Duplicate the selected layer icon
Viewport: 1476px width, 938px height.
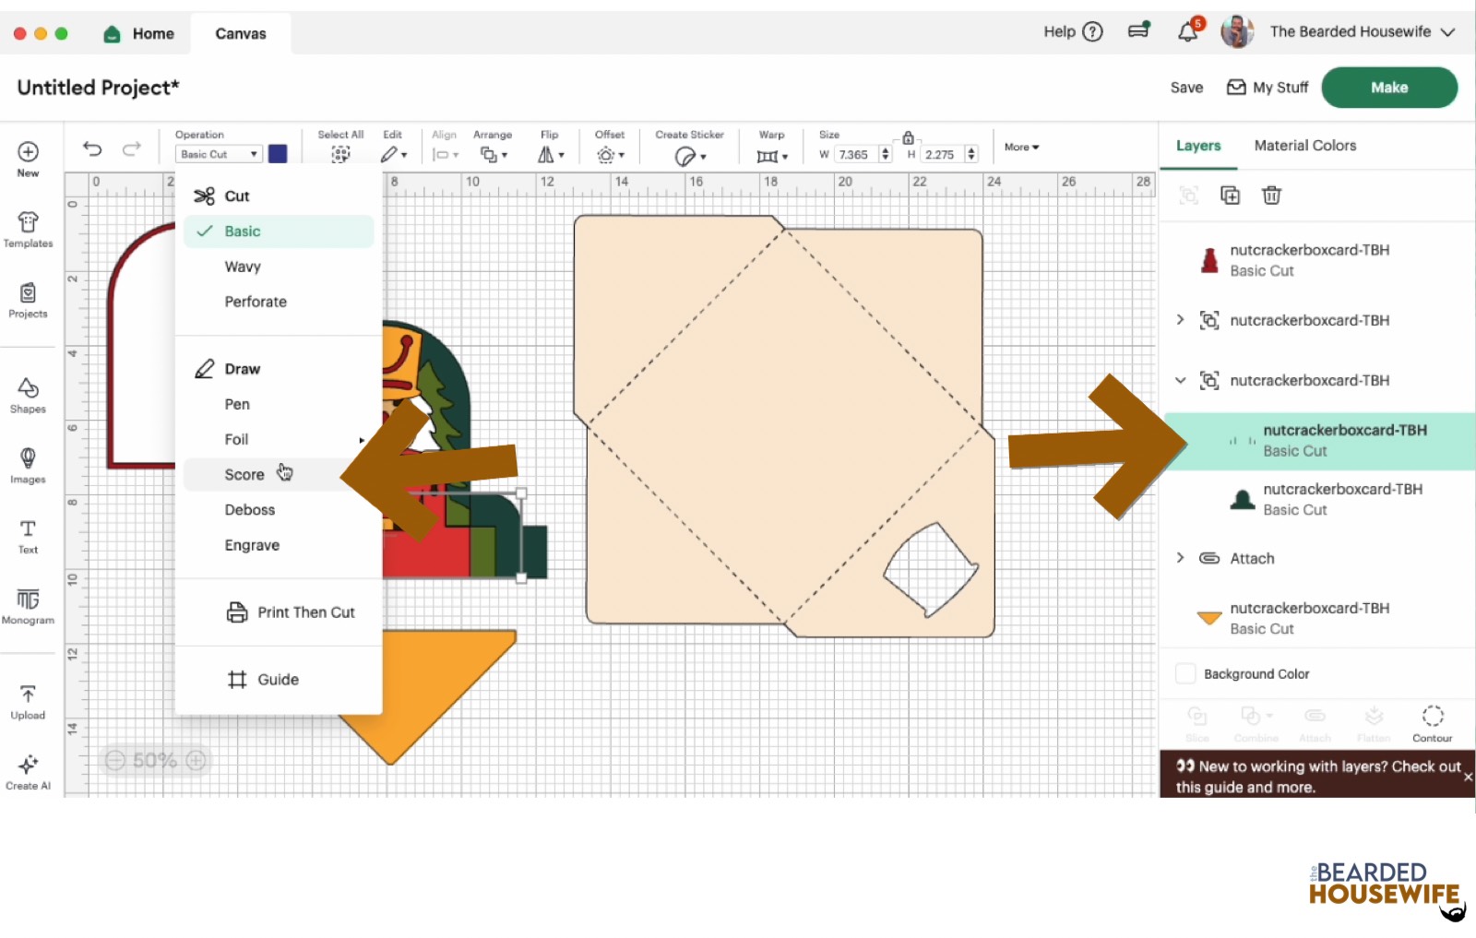coord(1230,196)
